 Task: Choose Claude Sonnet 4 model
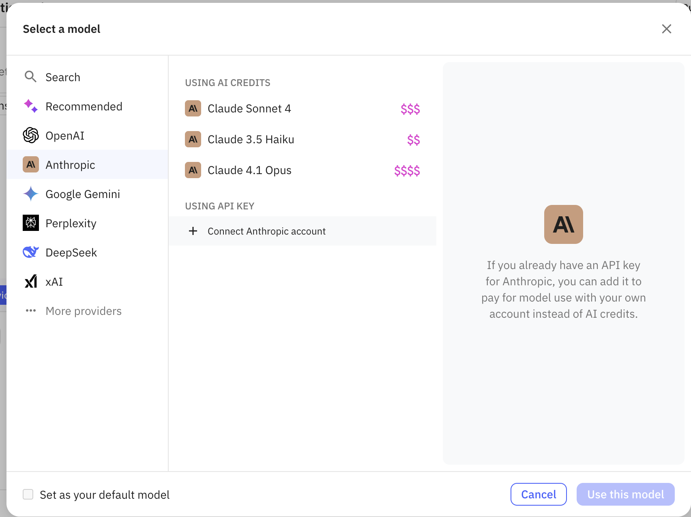249,109
